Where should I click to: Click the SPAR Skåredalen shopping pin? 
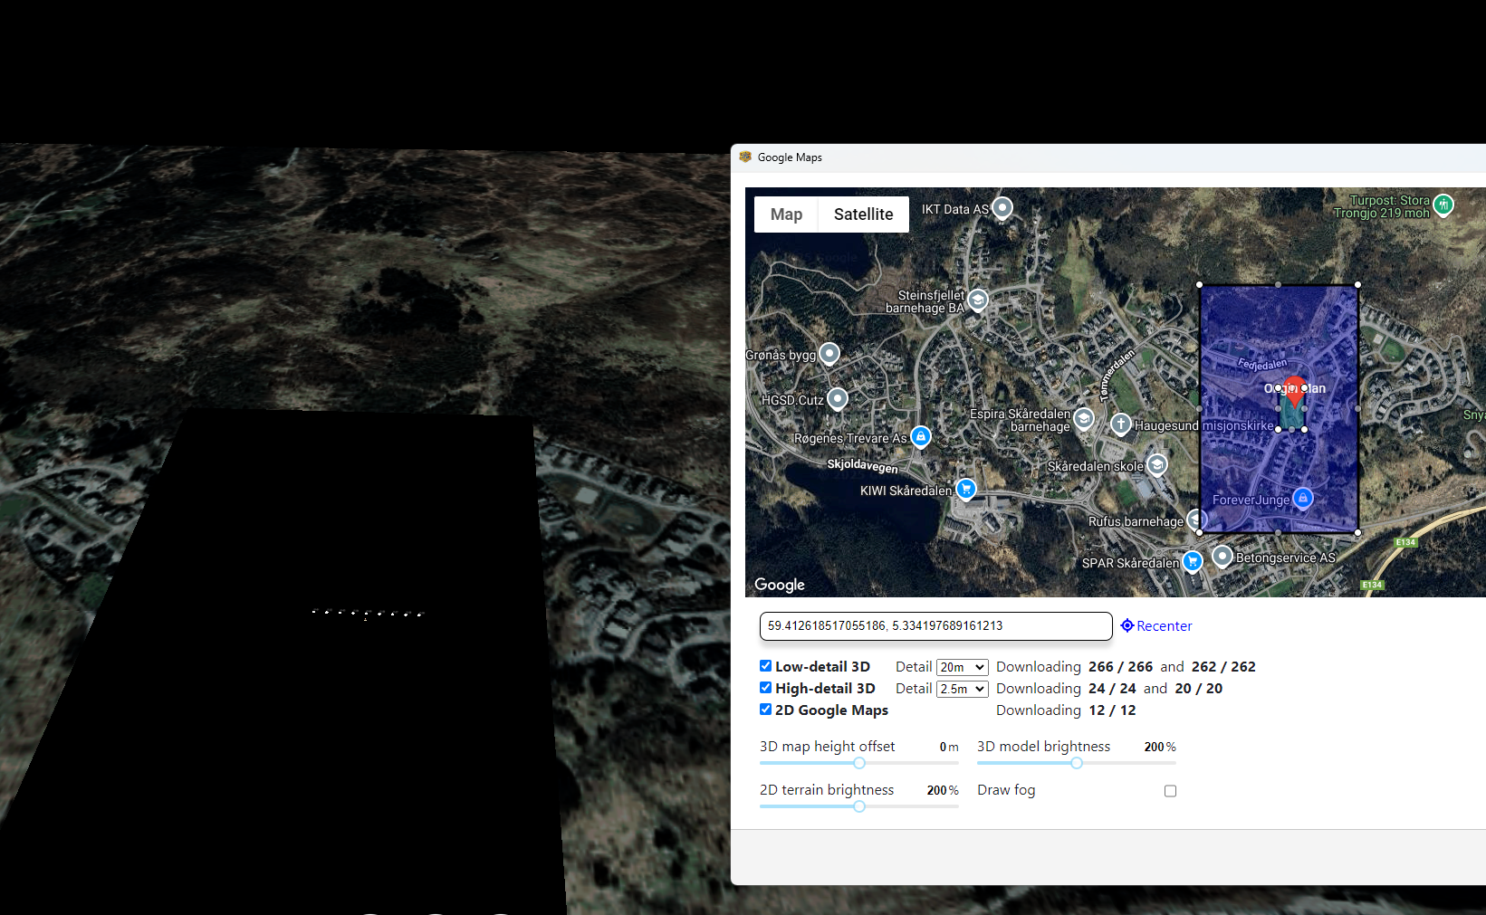[1192, 562]
